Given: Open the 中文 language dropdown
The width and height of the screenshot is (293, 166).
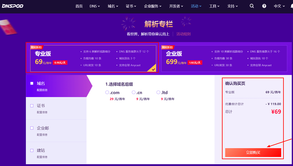Looking at the screenshot, I should 279,6.
